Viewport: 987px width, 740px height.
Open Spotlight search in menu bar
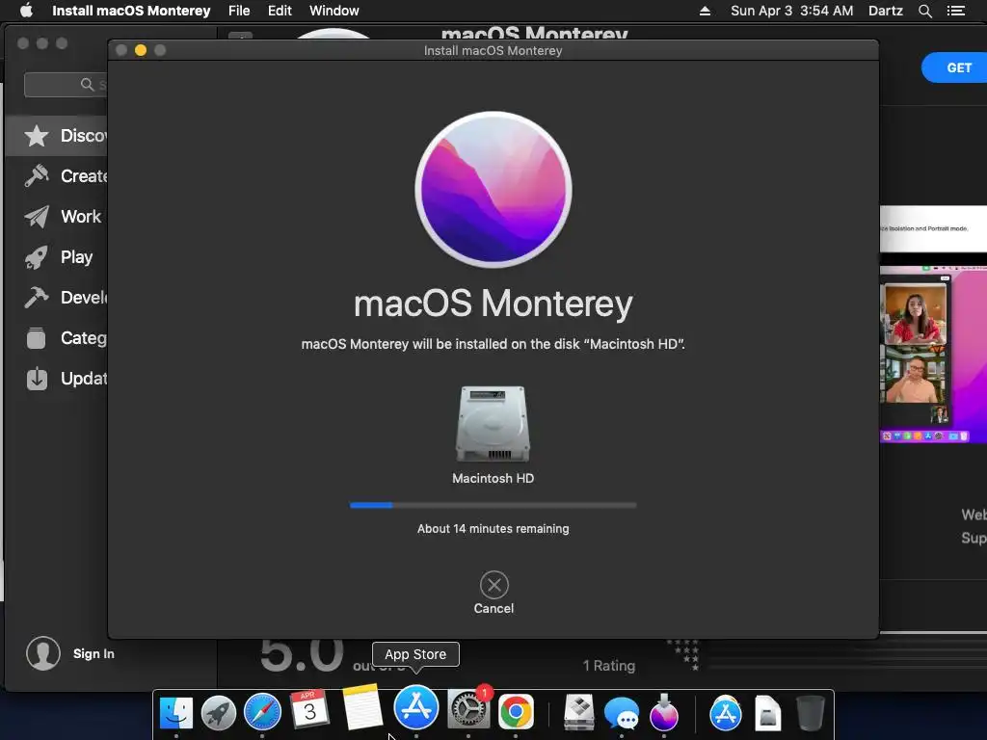[925, 11]
